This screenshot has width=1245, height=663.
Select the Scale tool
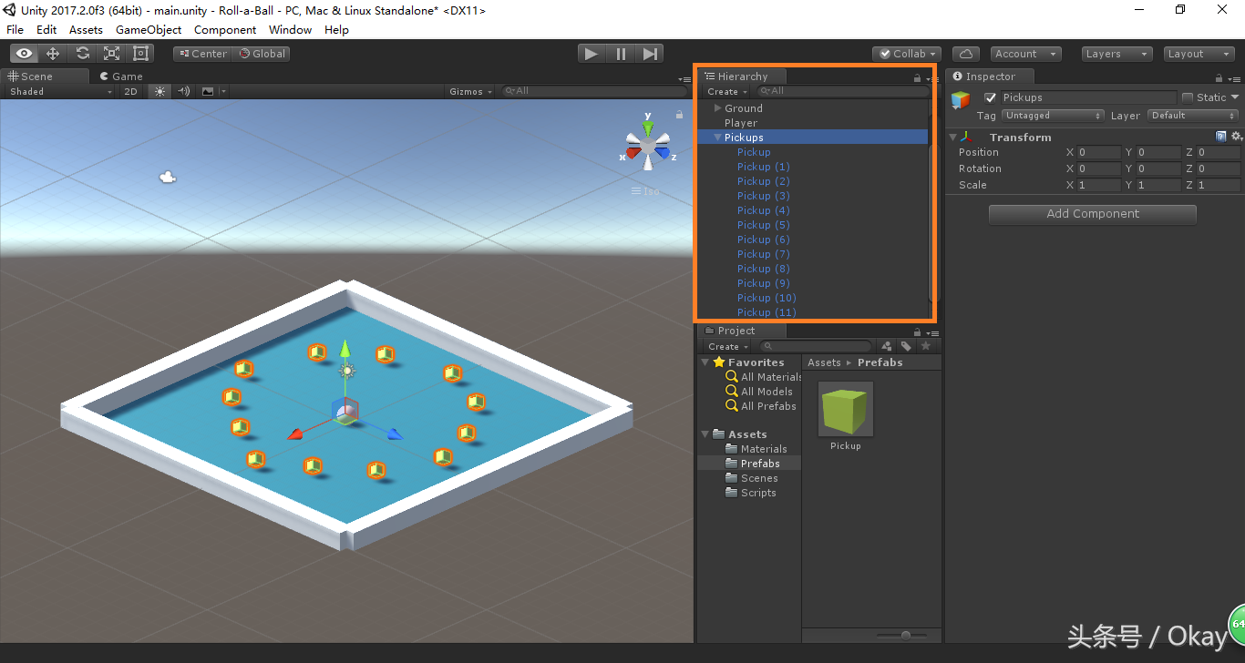coord(111,54)
